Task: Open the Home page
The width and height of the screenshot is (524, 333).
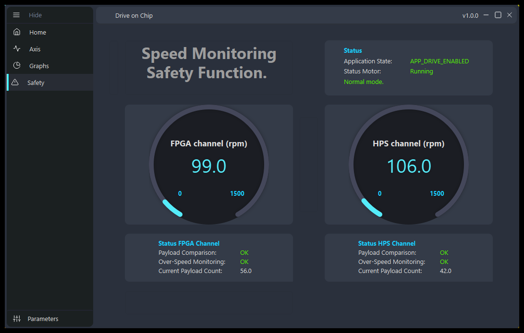Action: click(x=37, y=32)
